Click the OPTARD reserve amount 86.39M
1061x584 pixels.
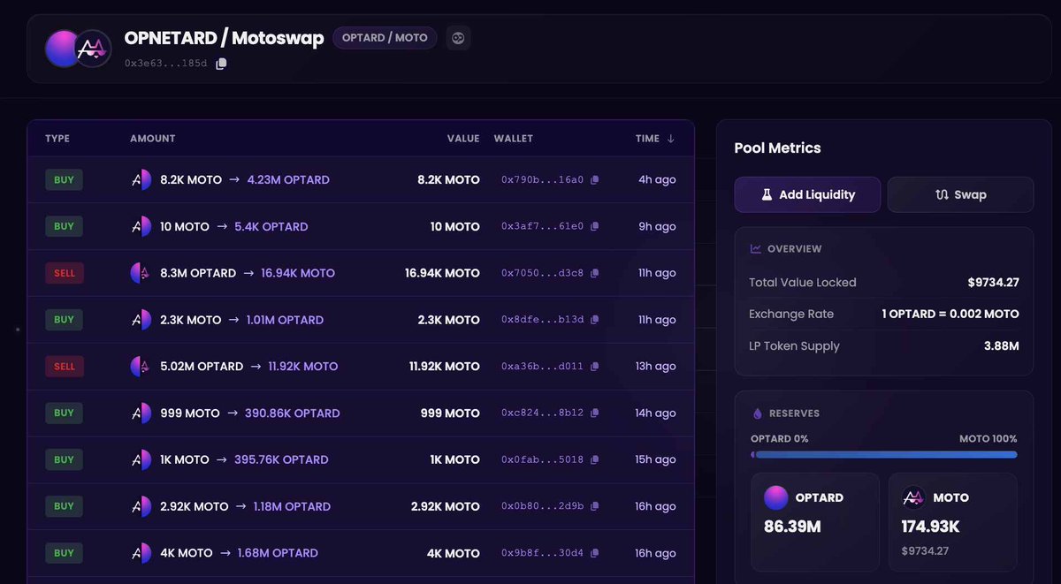793,527
